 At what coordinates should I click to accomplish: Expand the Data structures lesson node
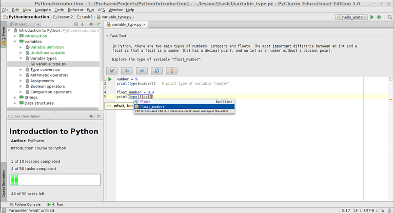pos(15,103)
